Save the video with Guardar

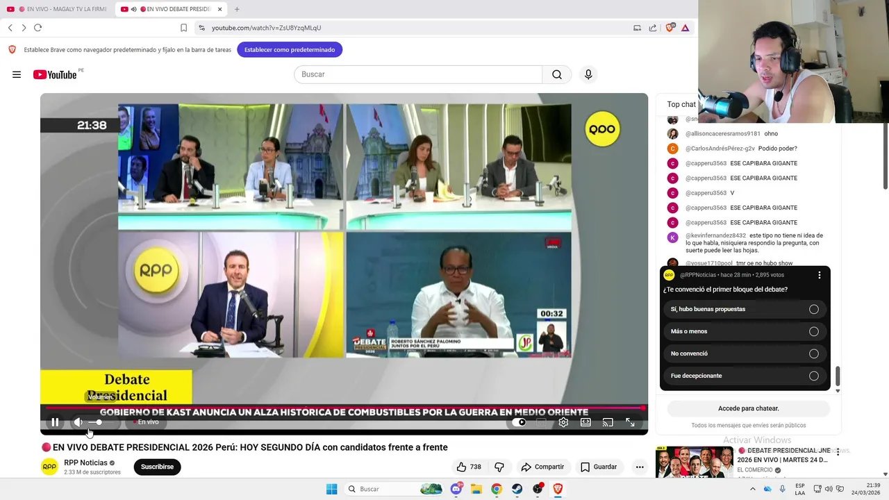[598, 467]
